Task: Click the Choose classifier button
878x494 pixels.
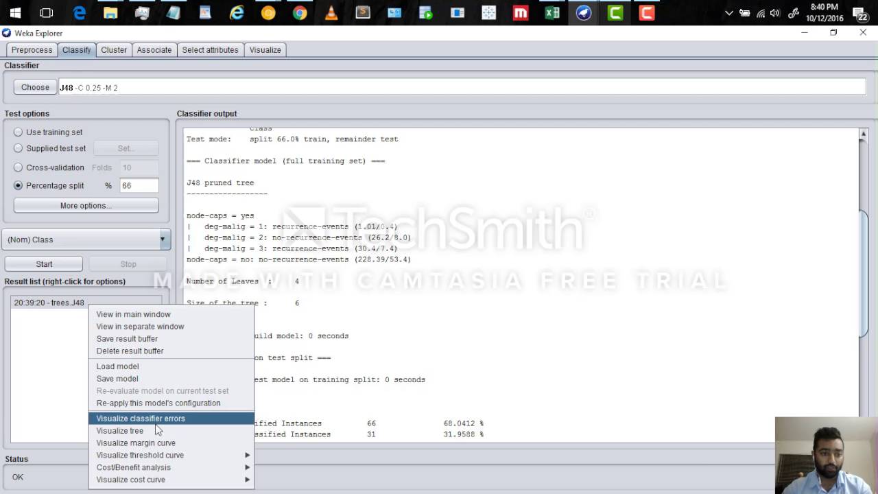Action: tap(35, 87)
